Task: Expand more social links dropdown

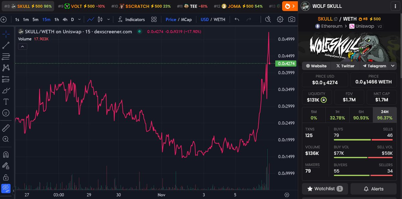Action: click(x=393, y=66)
